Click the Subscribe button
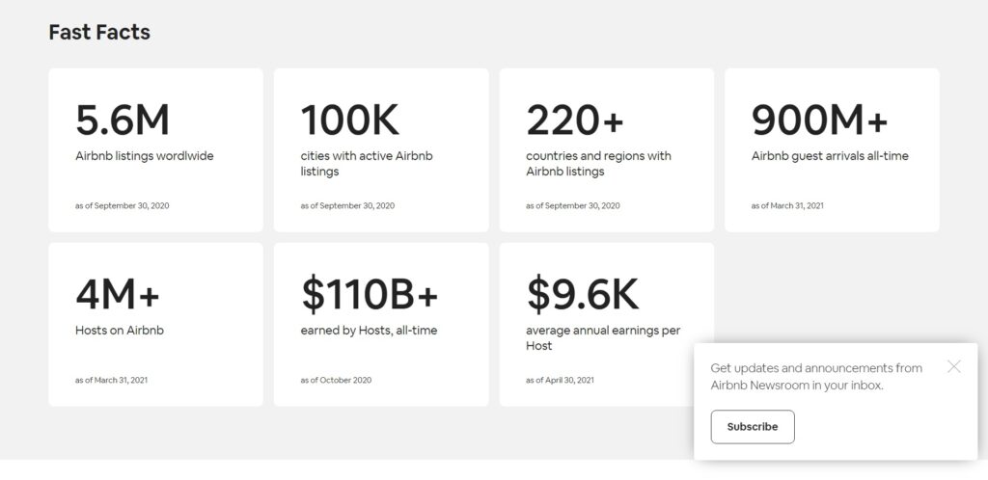This screenshot has width=988, height=480. [x=753, y=427]
